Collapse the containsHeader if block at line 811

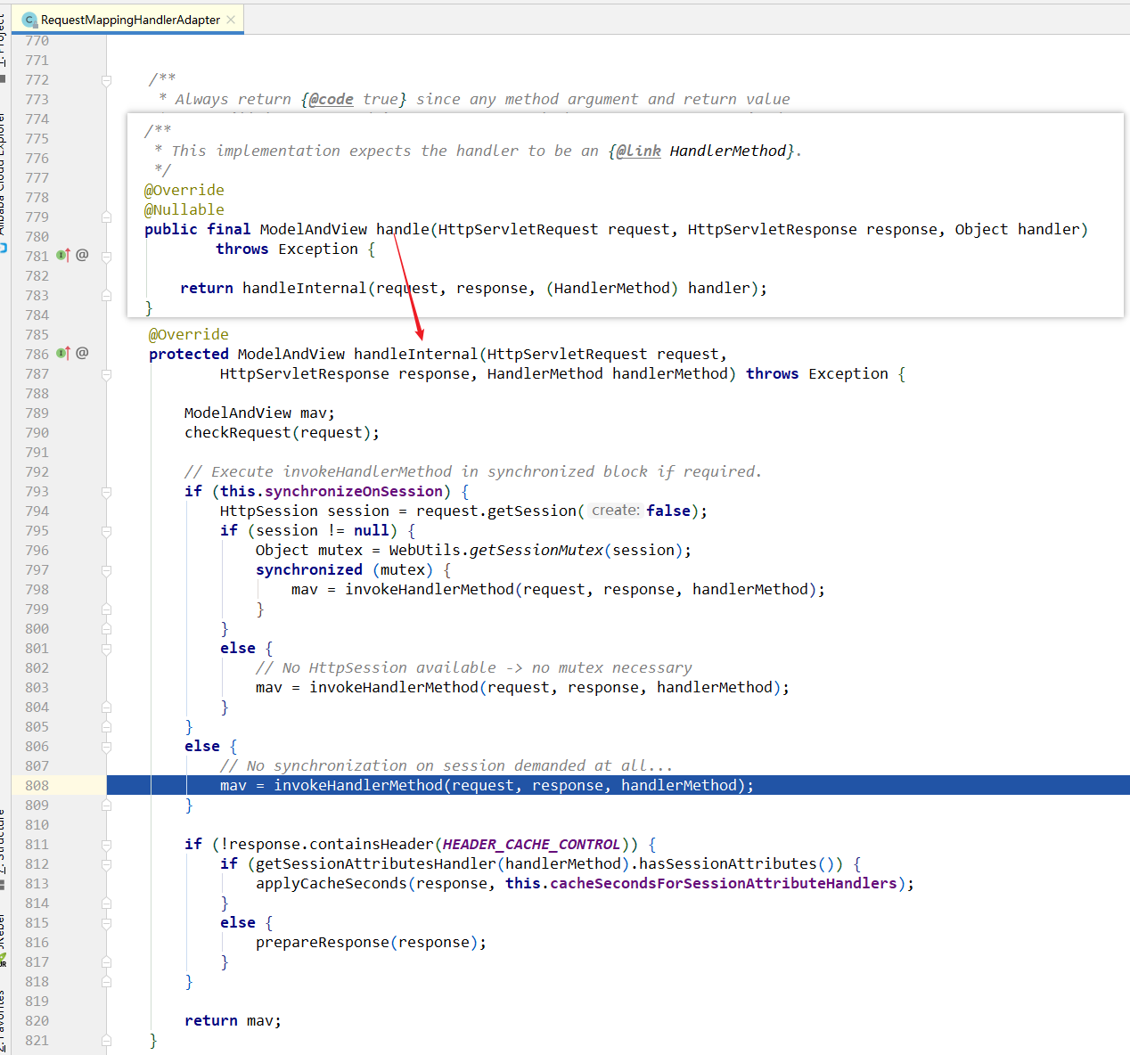tap(106, 845)
